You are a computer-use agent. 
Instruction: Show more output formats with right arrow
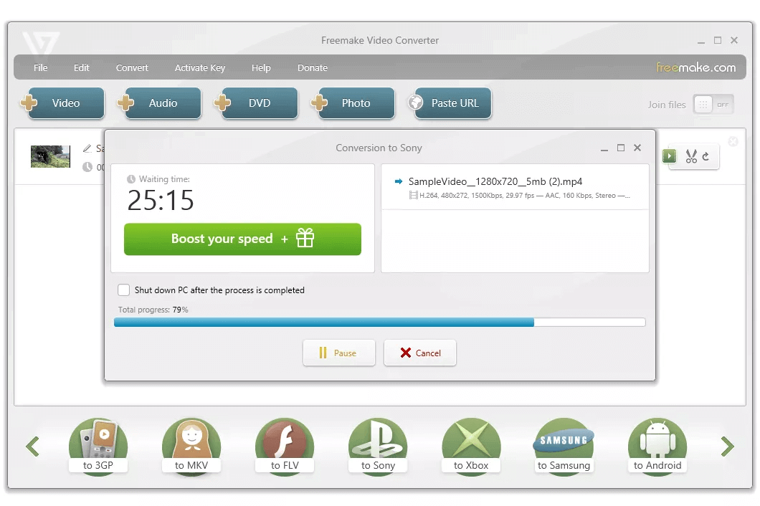[x=727, y=447]
